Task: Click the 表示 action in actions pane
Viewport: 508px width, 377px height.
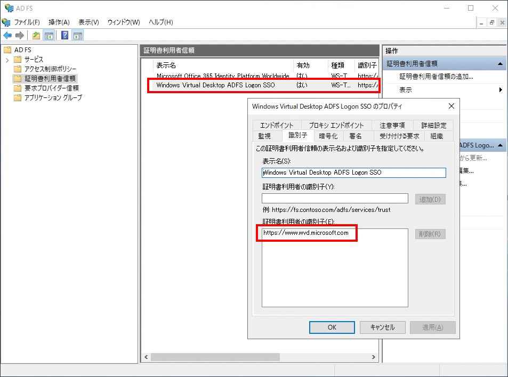Action: coord(406,89)
